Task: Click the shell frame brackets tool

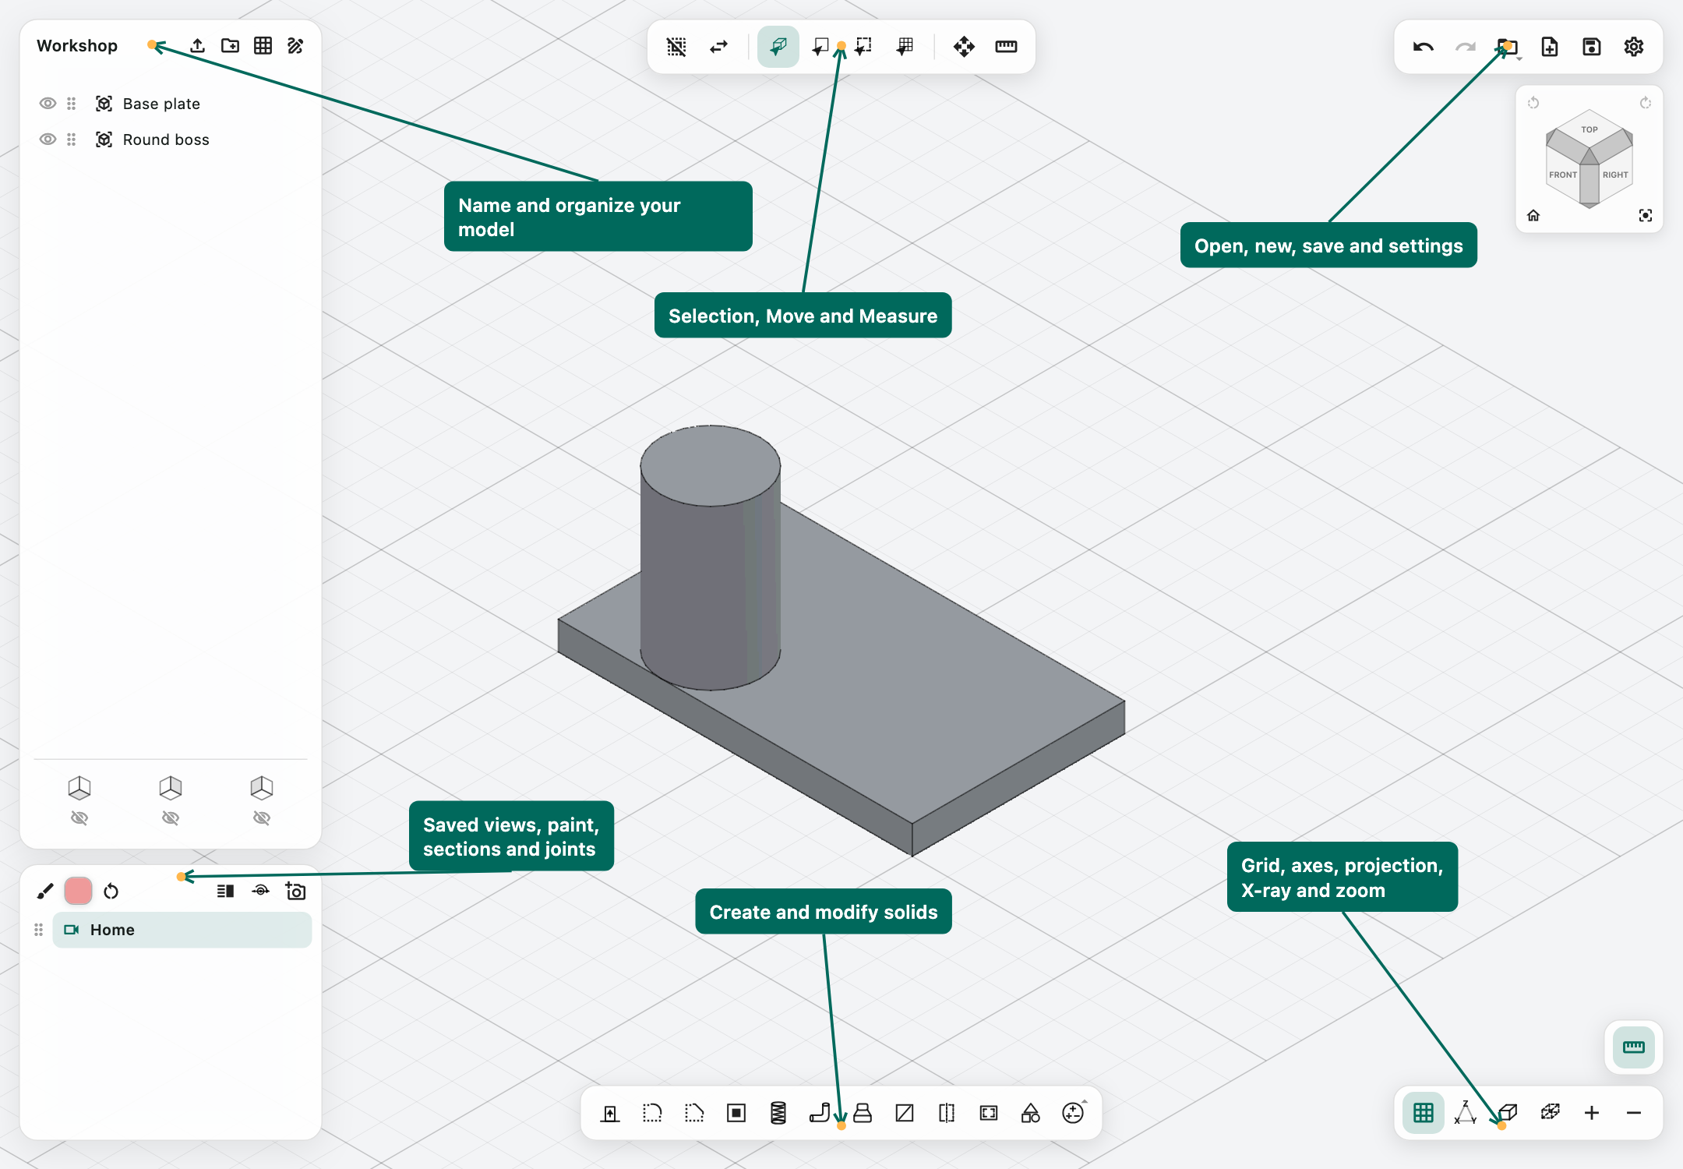Action: click(989, 1113)
